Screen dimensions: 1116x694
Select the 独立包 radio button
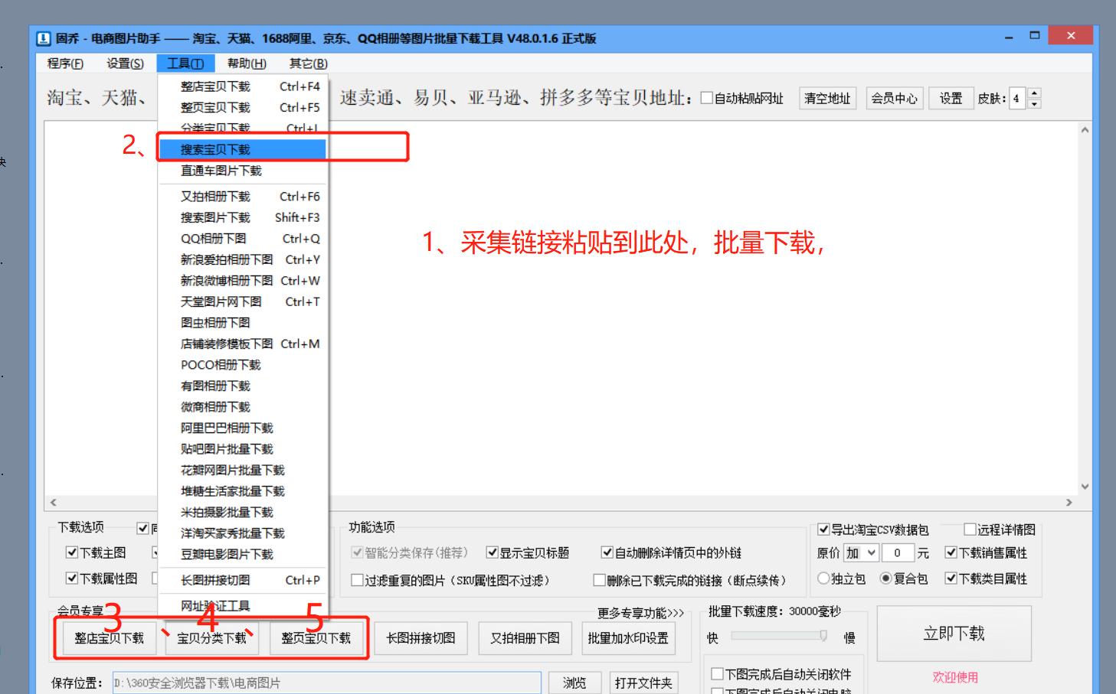pyautogui.click(x=823, y=578)
